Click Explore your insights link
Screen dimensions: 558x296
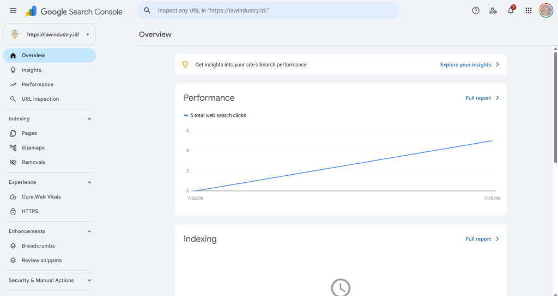point(465,65)
